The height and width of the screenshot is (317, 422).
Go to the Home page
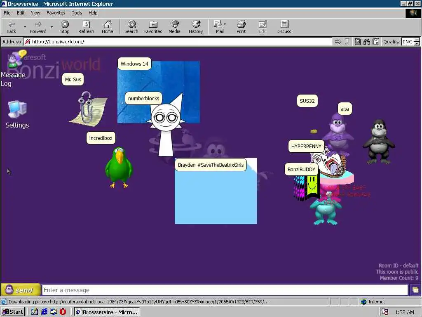pyautogui.click(x=108, y=27)
